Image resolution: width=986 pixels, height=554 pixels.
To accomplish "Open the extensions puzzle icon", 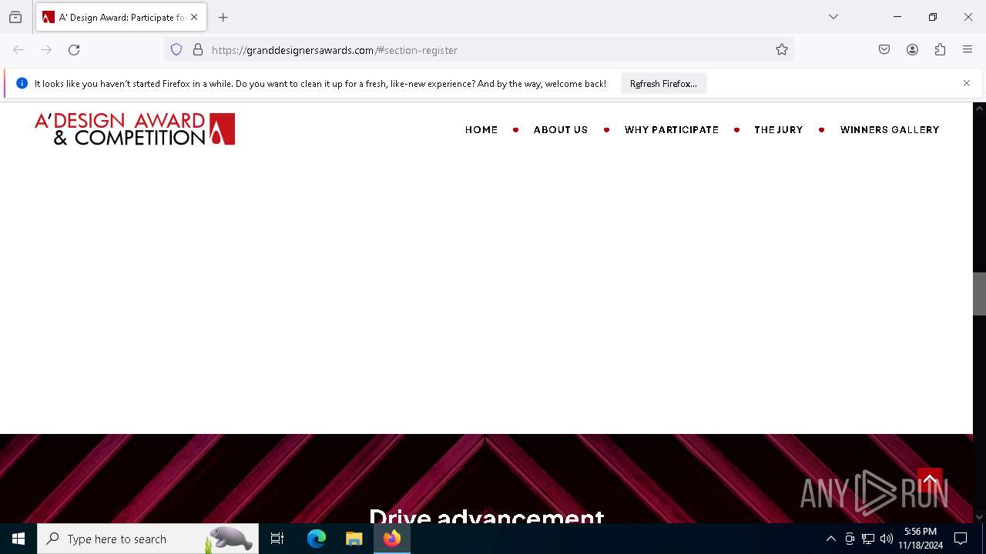I will point(940,50).
